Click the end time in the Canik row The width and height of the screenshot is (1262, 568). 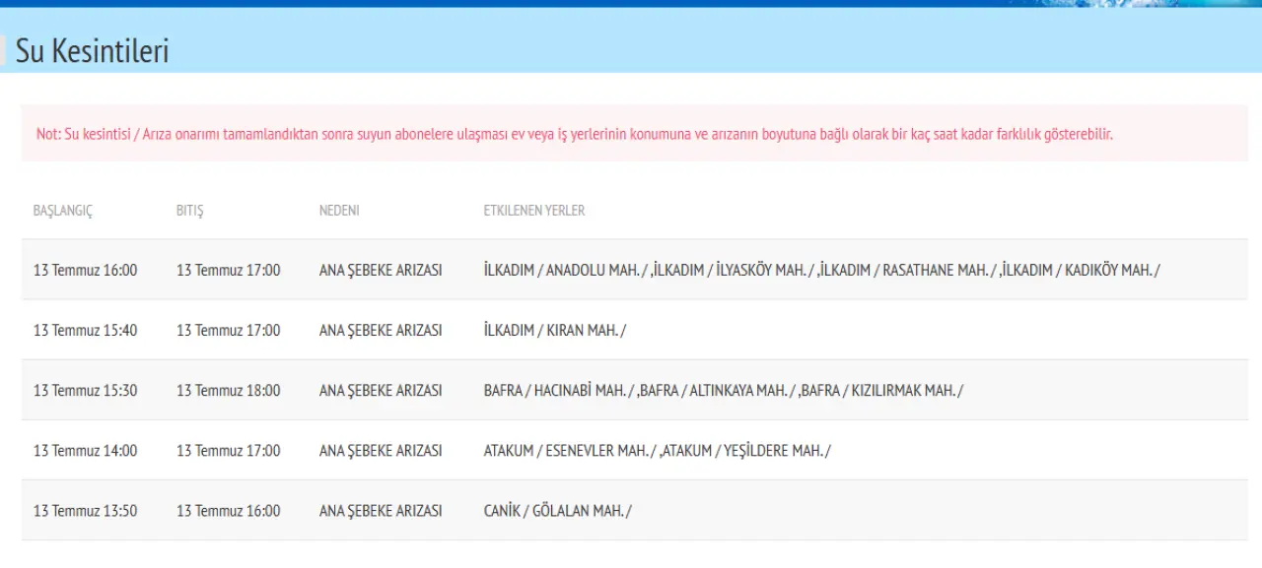229,510
